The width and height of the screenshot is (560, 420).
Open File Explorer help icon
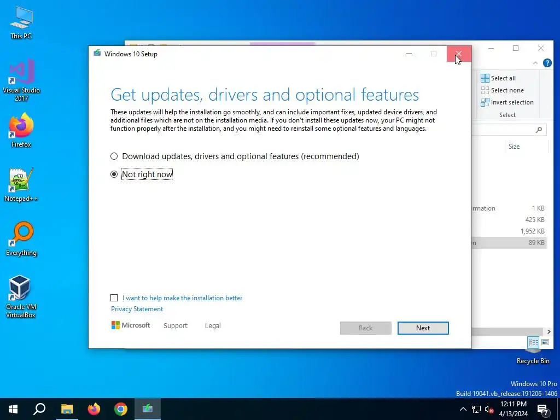(x=547, y=63)
